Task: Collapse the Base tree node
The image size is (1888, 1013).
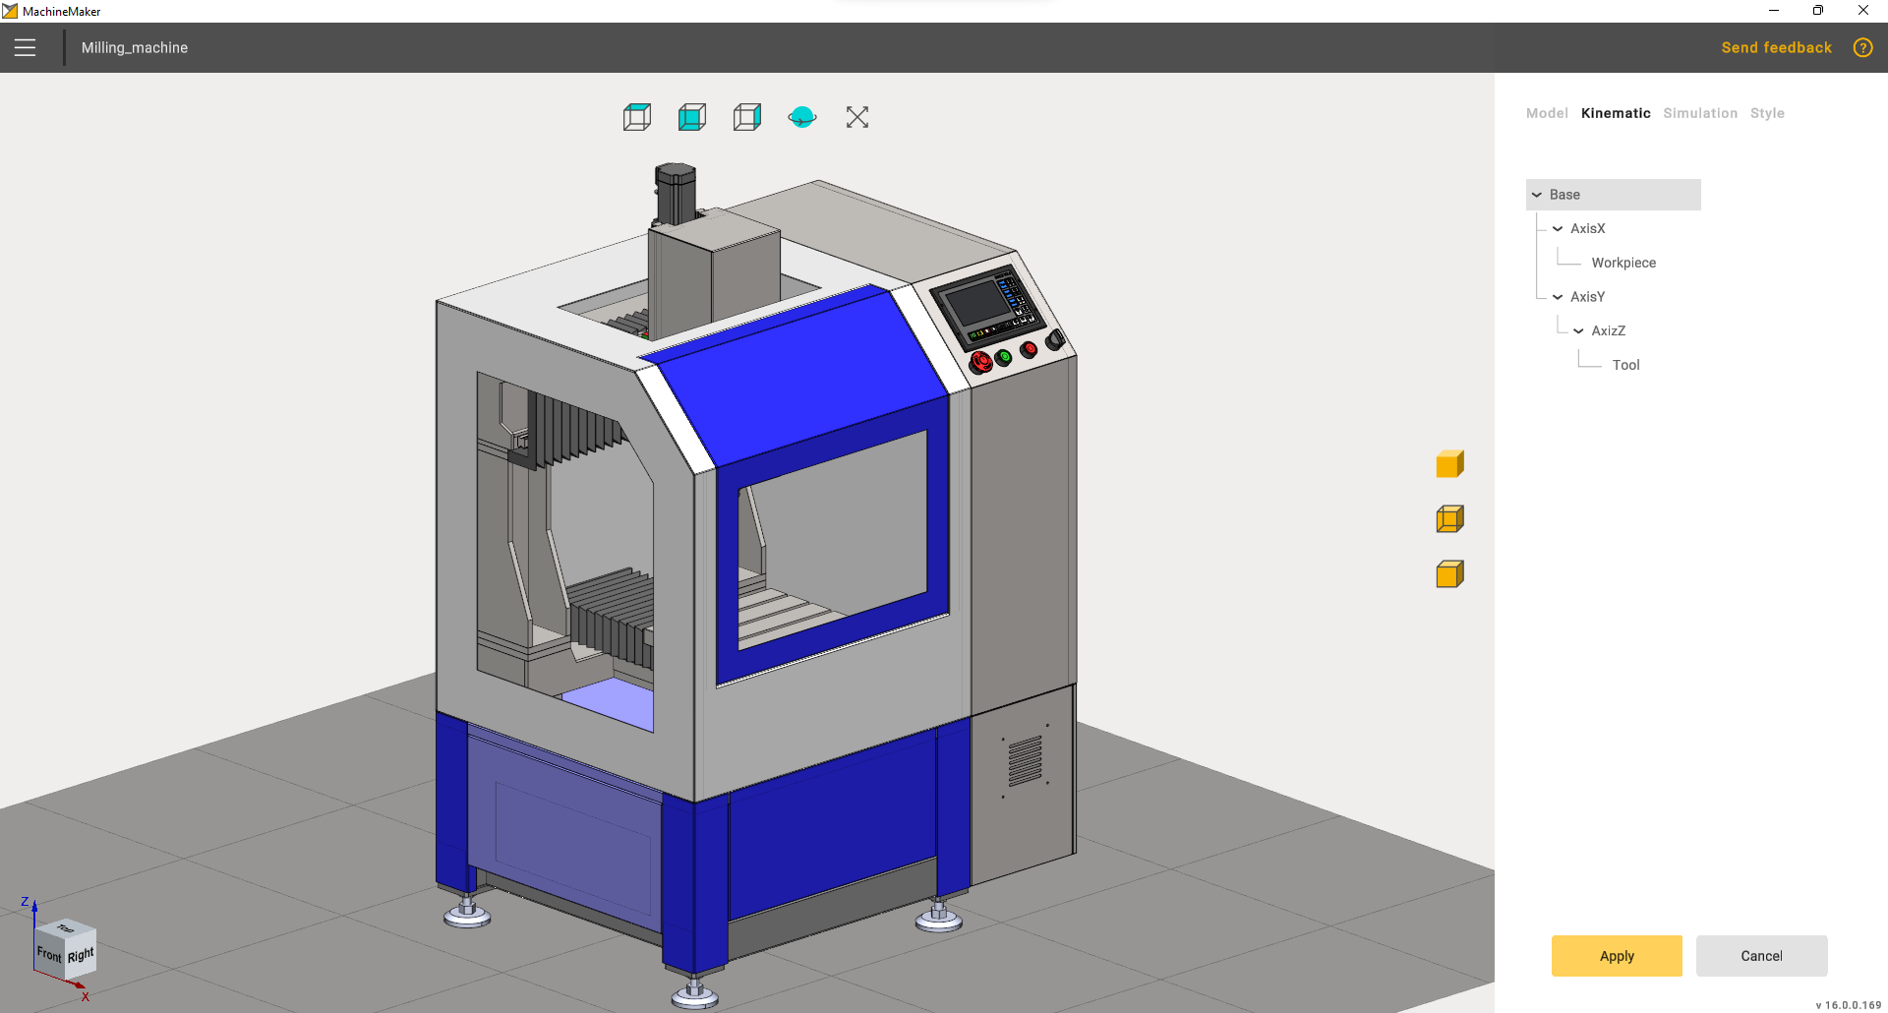Action: pos(1537,195)
